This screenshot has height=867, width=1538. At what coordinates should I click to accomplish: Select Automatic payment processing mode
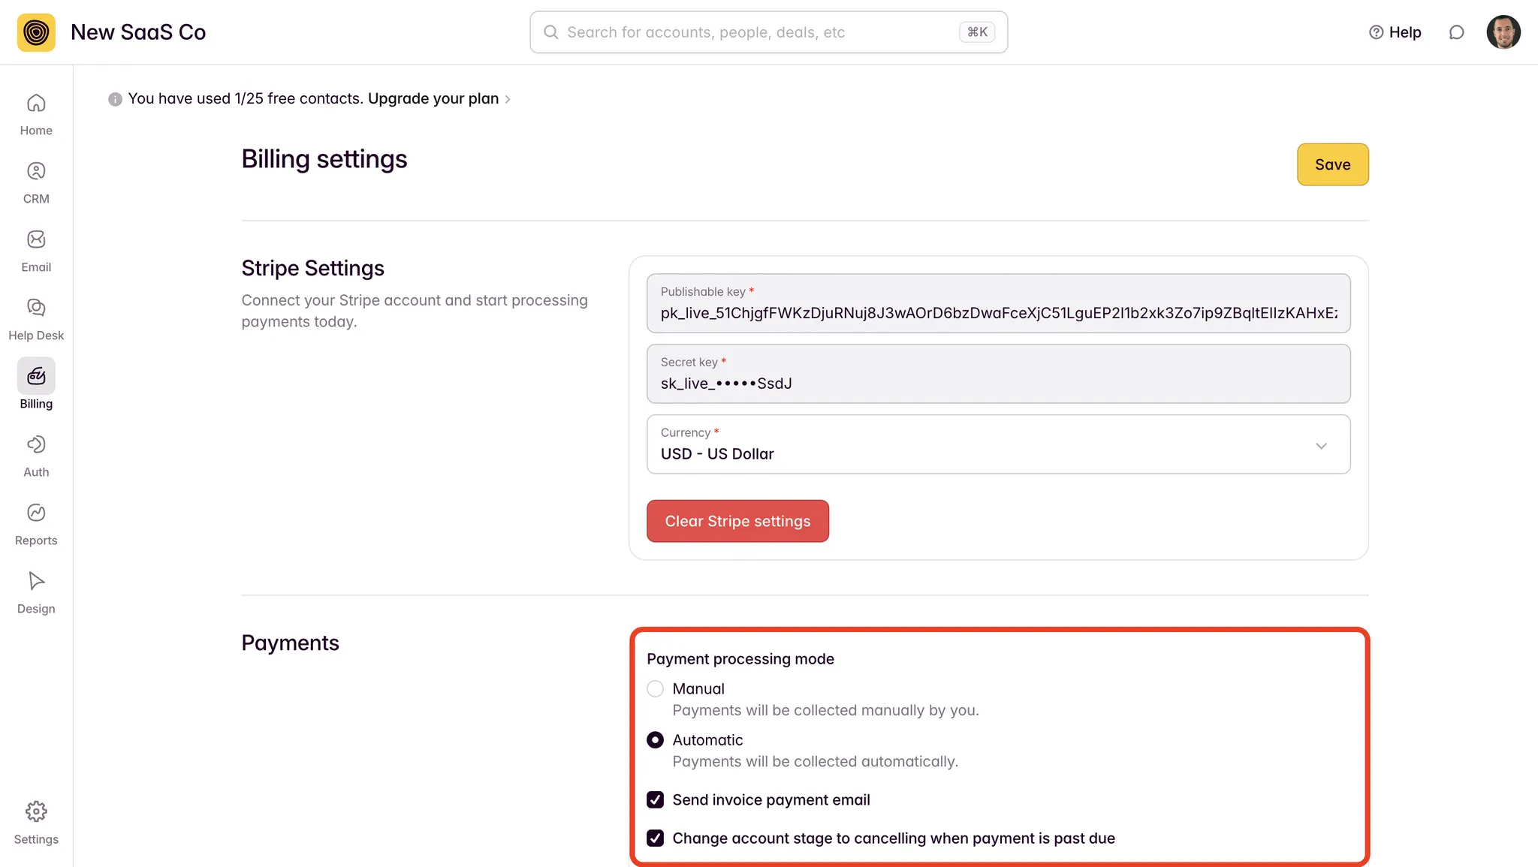tap(655, 740)
